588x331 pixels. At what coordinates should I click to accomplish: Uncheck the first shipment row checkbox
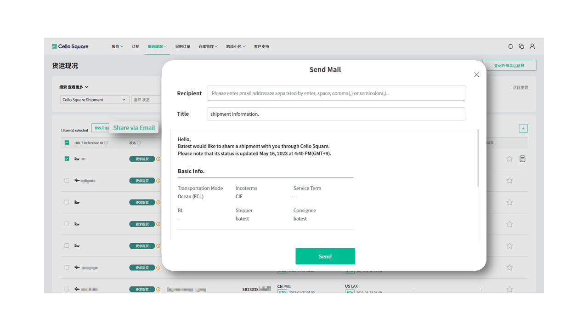[x=67, y=159]
